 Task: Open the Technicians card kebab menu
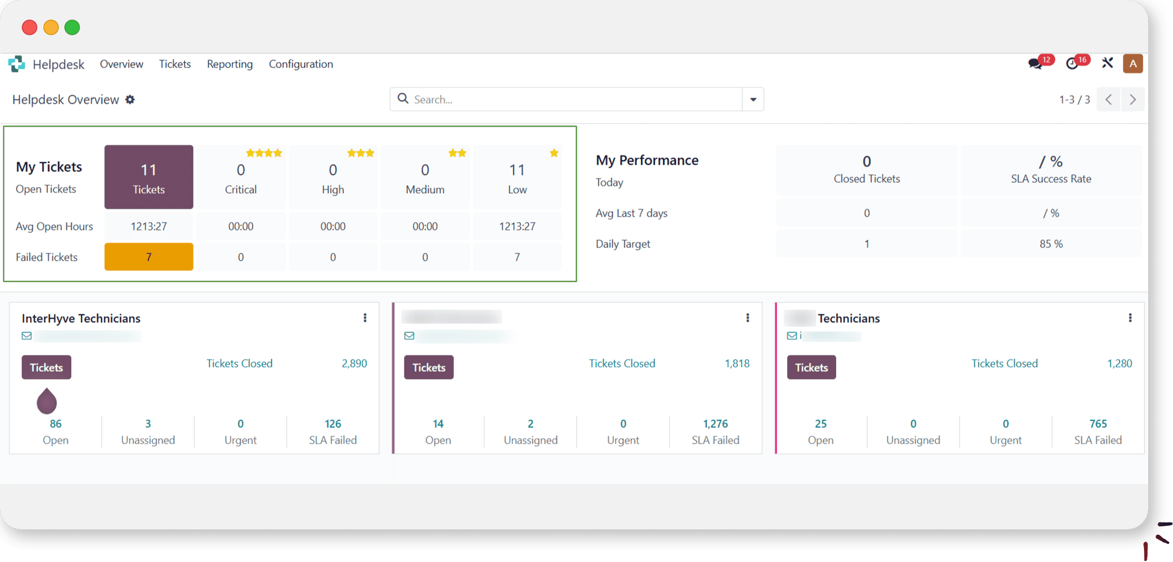pyautogui.click(x=1130, y=318)
